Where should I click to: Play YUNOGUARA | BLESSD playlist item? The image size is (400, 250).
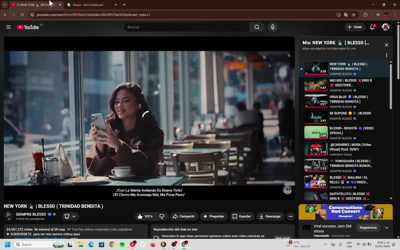click(344, 165)
